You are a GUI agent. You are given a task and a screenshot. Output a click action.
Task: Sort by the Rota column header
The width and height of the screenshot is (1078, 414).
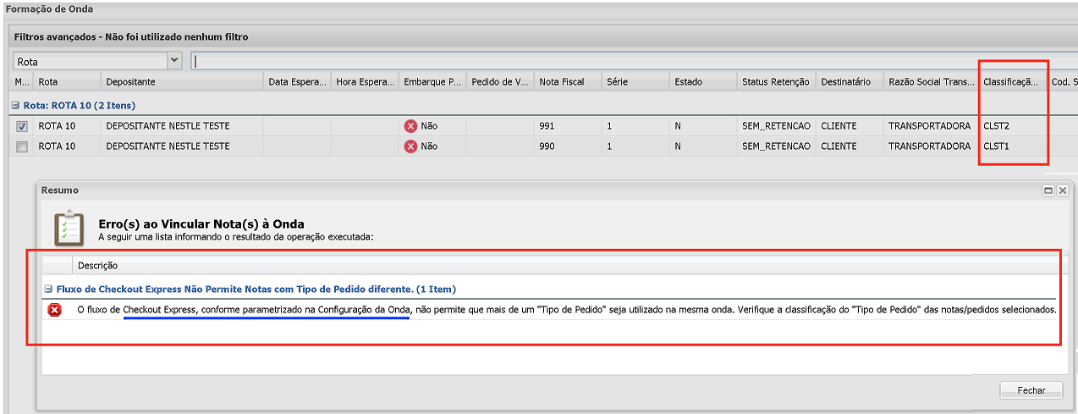pyautogui.click(x=67, y=82)
